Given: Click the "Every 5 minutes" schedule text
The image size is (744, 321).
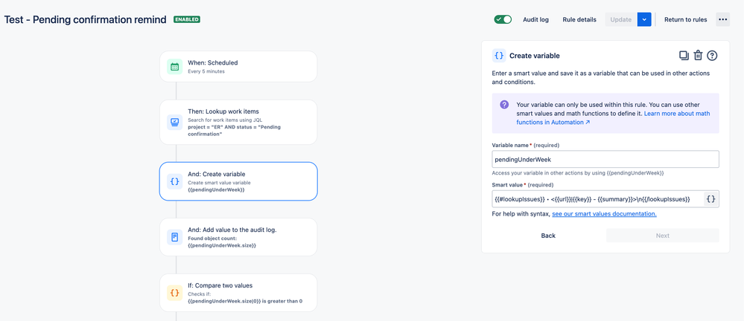Looking at the screenshot, I should tap(206, 71).
